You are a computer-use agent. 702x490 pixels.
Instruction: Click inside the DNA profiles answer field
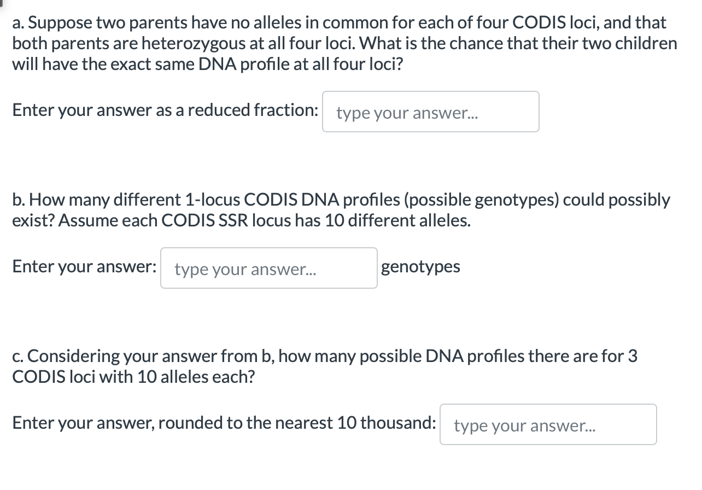click(x=547, y=424)
